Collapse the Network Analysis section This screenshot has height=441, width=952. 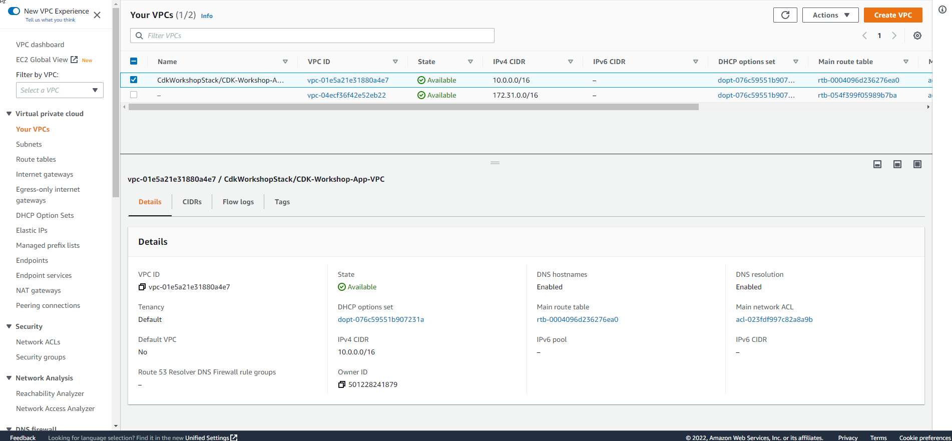[x=9, y=378]
